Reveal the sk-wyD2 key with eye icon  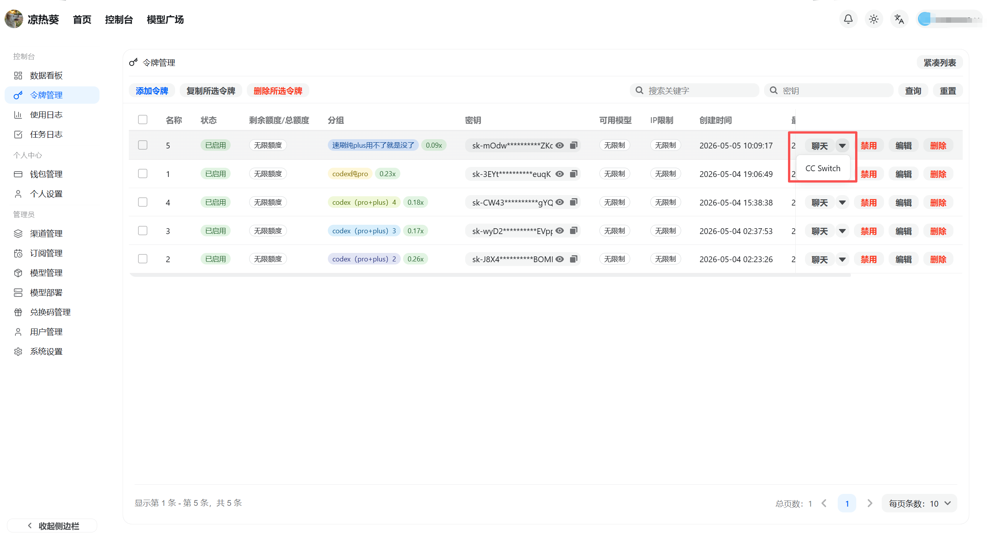click(560, 231)
